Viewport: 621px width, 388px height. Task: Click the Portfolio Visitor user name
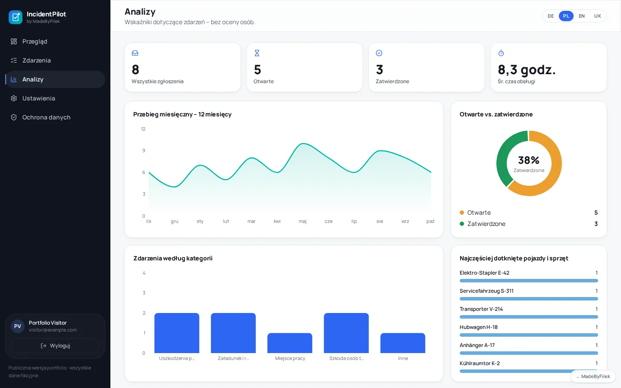48,323
